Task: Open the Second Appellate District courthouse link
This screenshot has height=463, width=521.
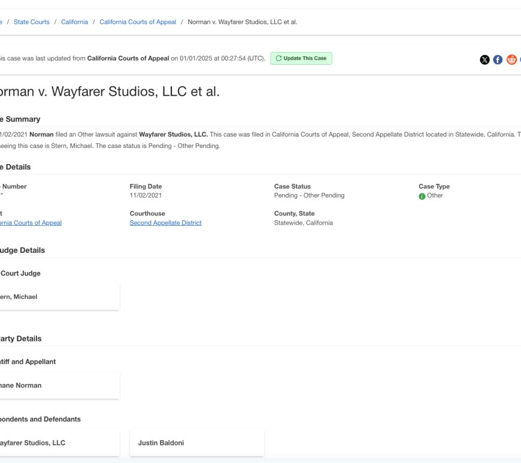Action: click(x=165, y=222)
